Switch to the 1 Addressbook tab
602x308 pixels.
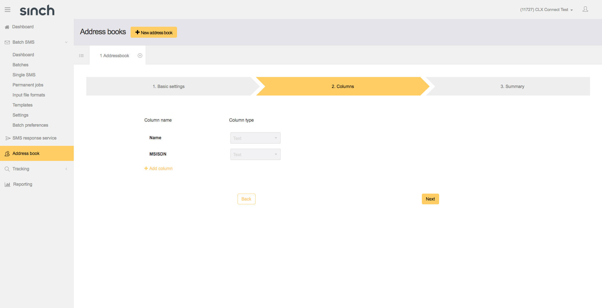114,55
